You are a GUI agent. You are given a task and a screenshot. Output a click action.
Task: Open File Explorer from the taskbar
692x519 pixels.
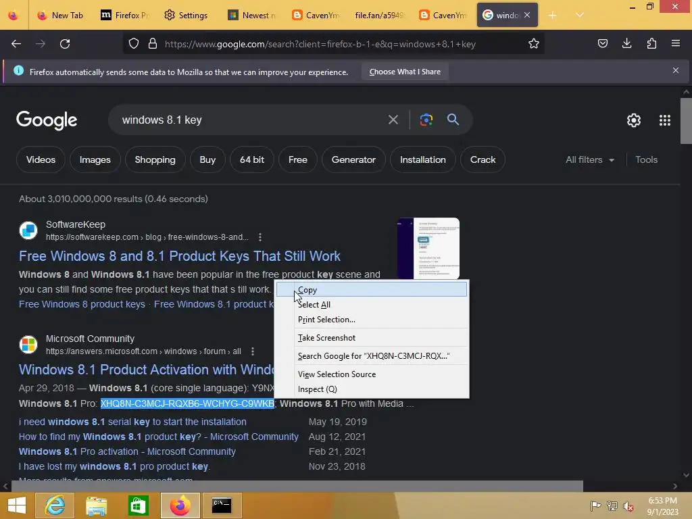(96, 505)
